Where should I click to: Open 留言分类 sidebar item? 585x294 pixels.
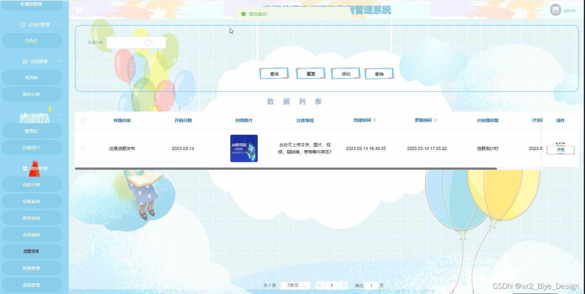pos(32,94)
